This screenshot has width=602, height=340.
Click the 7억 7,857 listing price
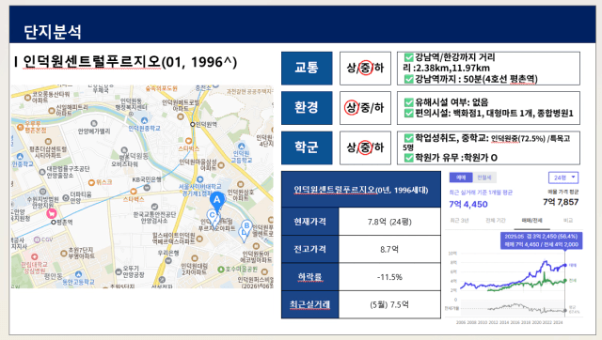pyautogui.click(x=561, y=202)
